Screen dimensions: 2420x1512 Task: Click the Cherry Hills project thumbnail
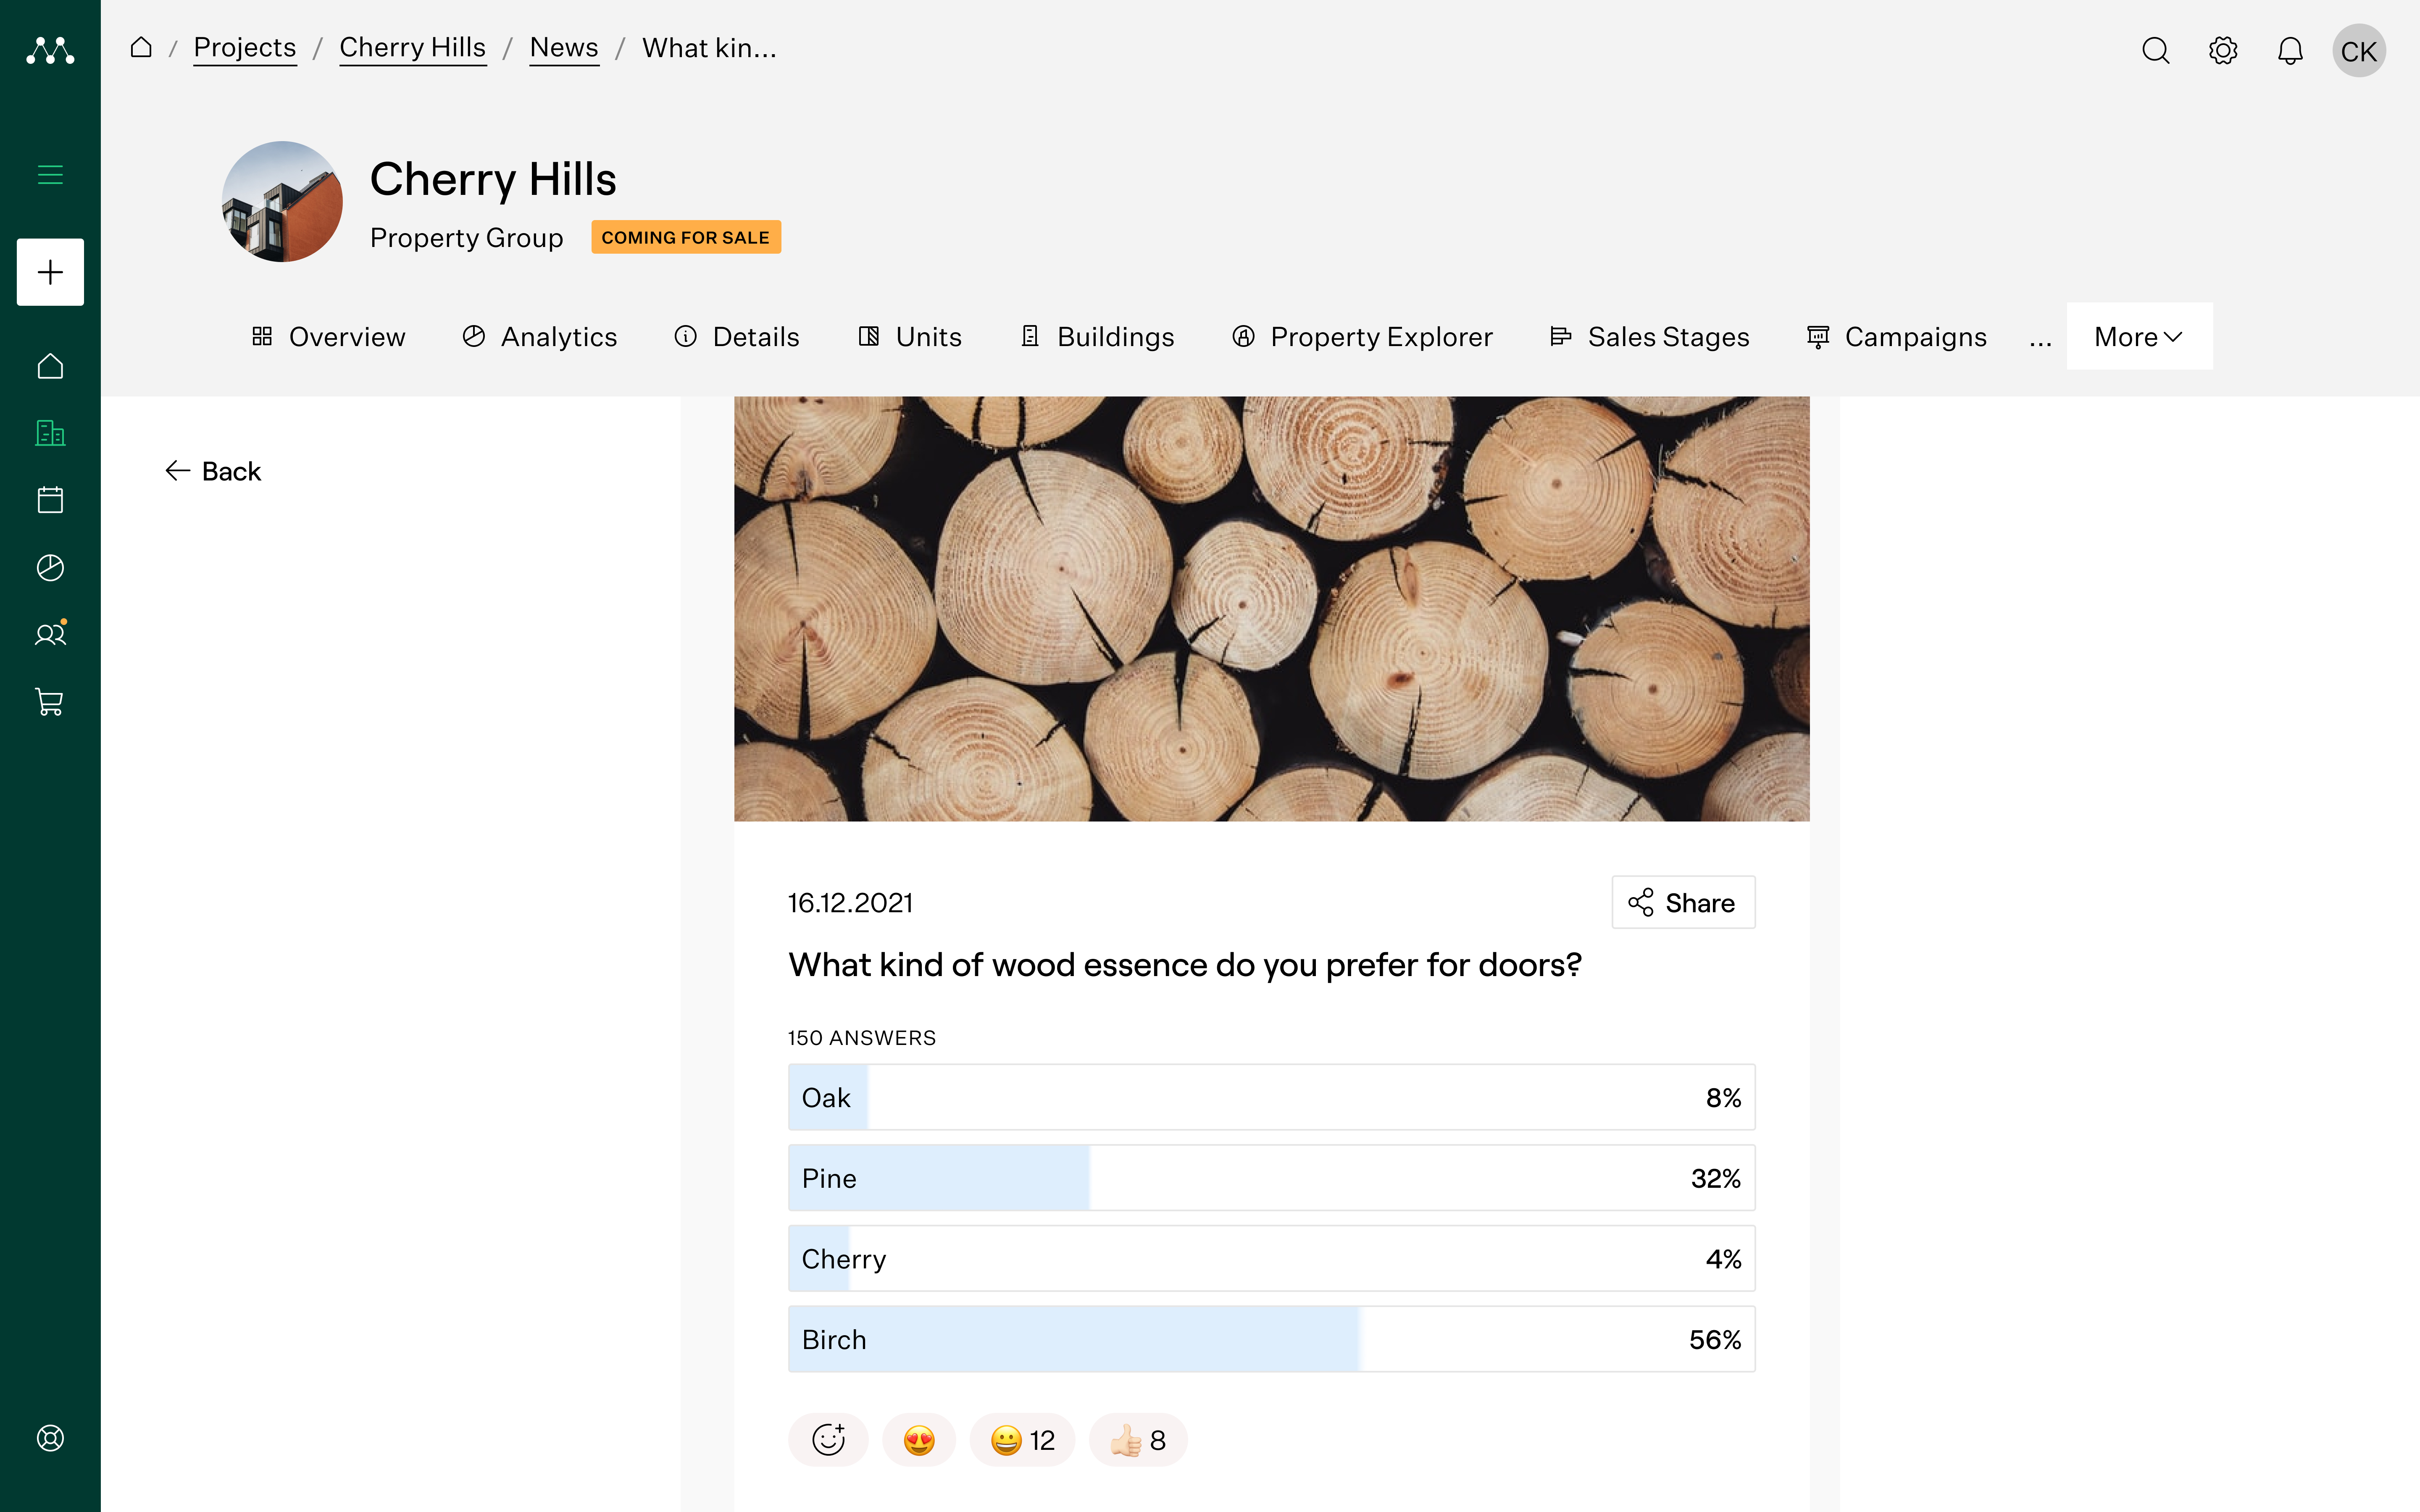pyautogui.click(x=282, y=201)
